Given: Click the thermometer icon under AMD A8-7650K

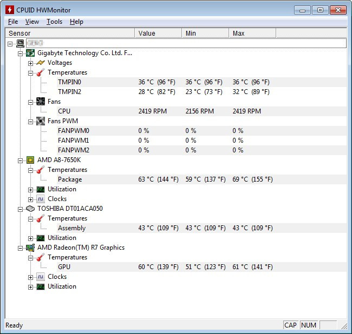Looking at the screenshot, I should (41, 170).
